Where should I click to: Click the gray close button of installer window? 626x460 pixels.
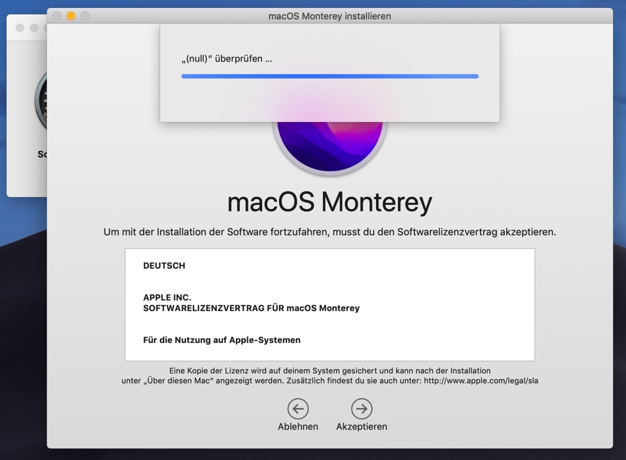pyautogui.click(x=57, y=16)
